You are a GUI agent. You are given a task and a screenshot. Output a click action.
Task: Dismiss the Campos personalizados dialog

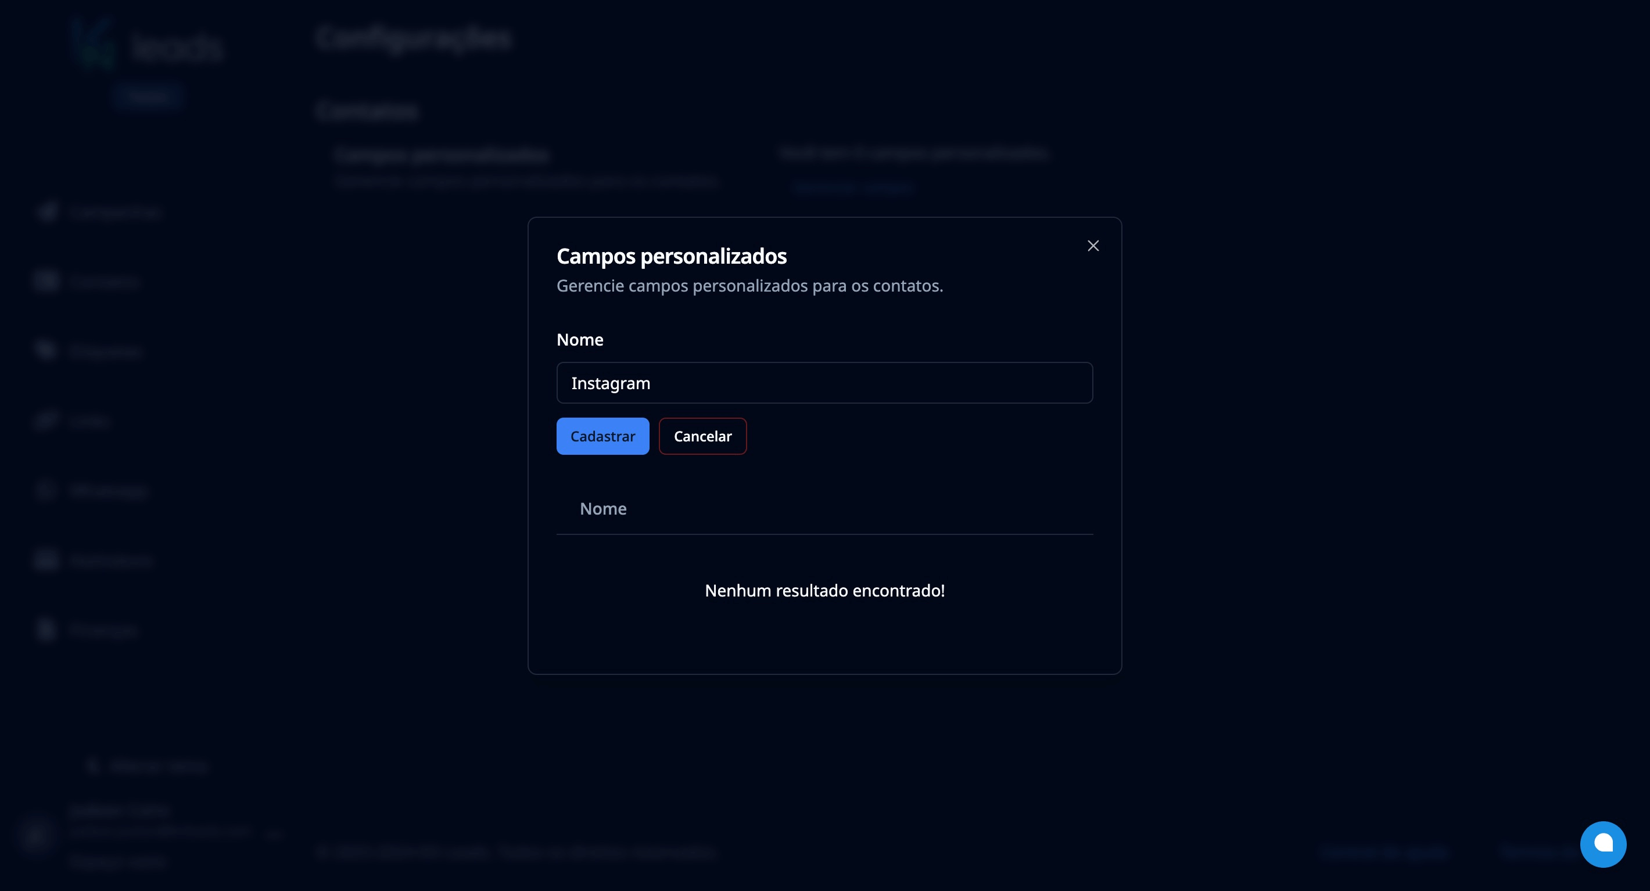tap(1093, 245)
